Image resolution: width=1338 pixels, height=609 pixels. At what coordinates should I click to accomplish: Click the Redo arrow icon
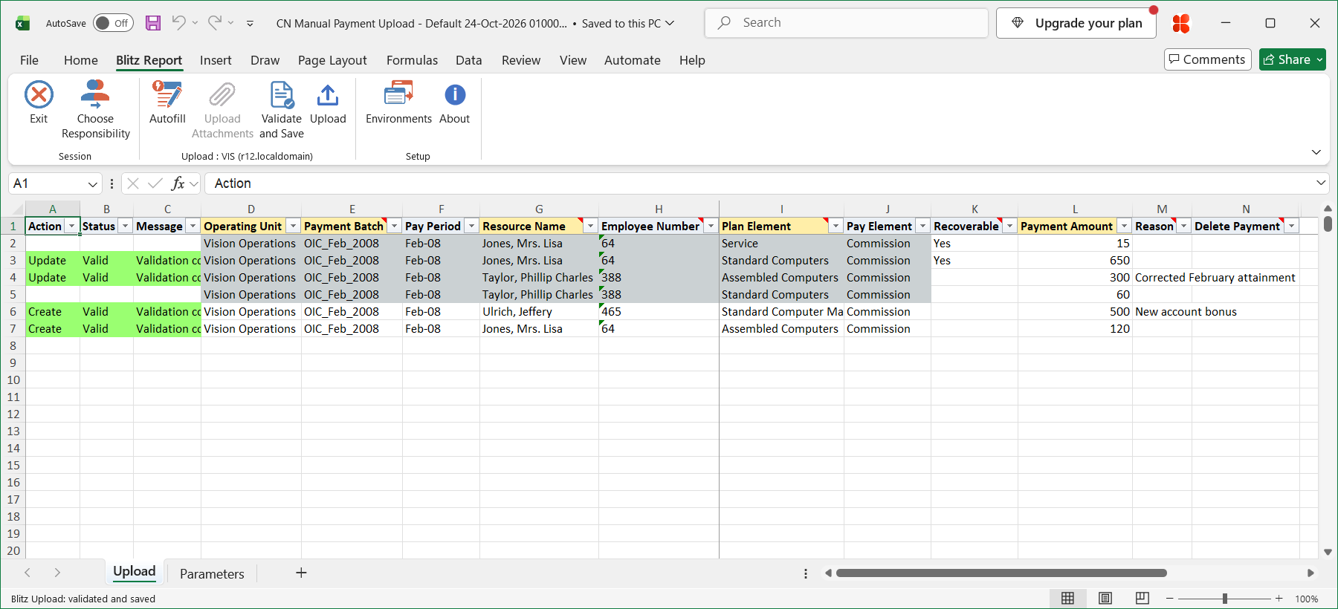(x=214, y=23)
